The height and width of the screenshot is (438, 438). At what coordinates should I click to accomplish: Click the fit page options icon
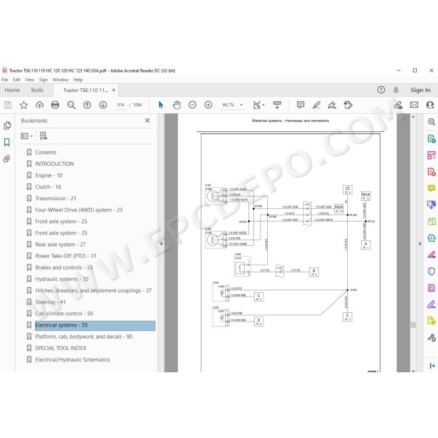click(257, 105)
